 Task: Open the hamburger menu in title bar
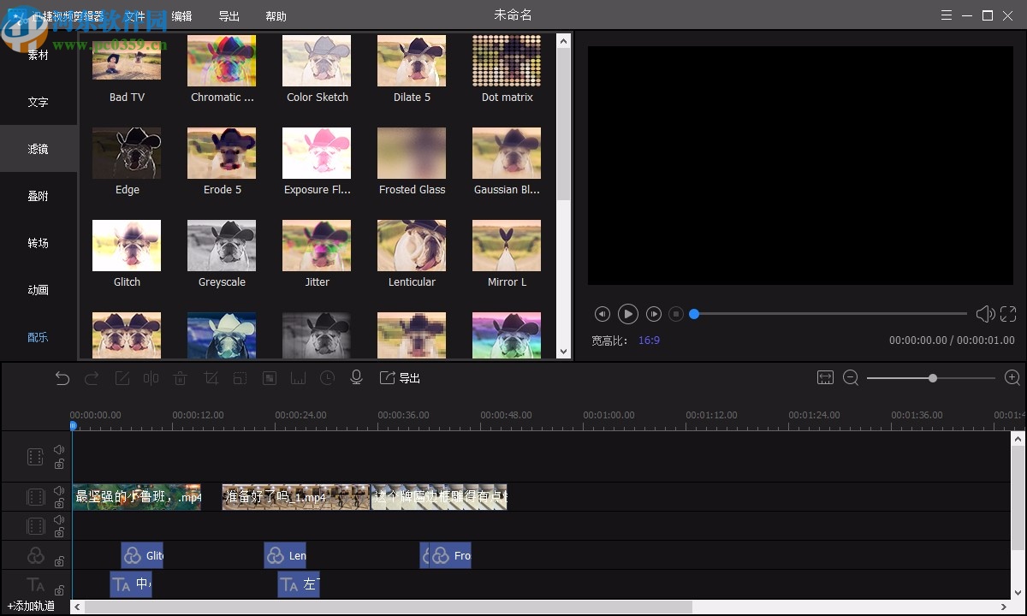946,15
